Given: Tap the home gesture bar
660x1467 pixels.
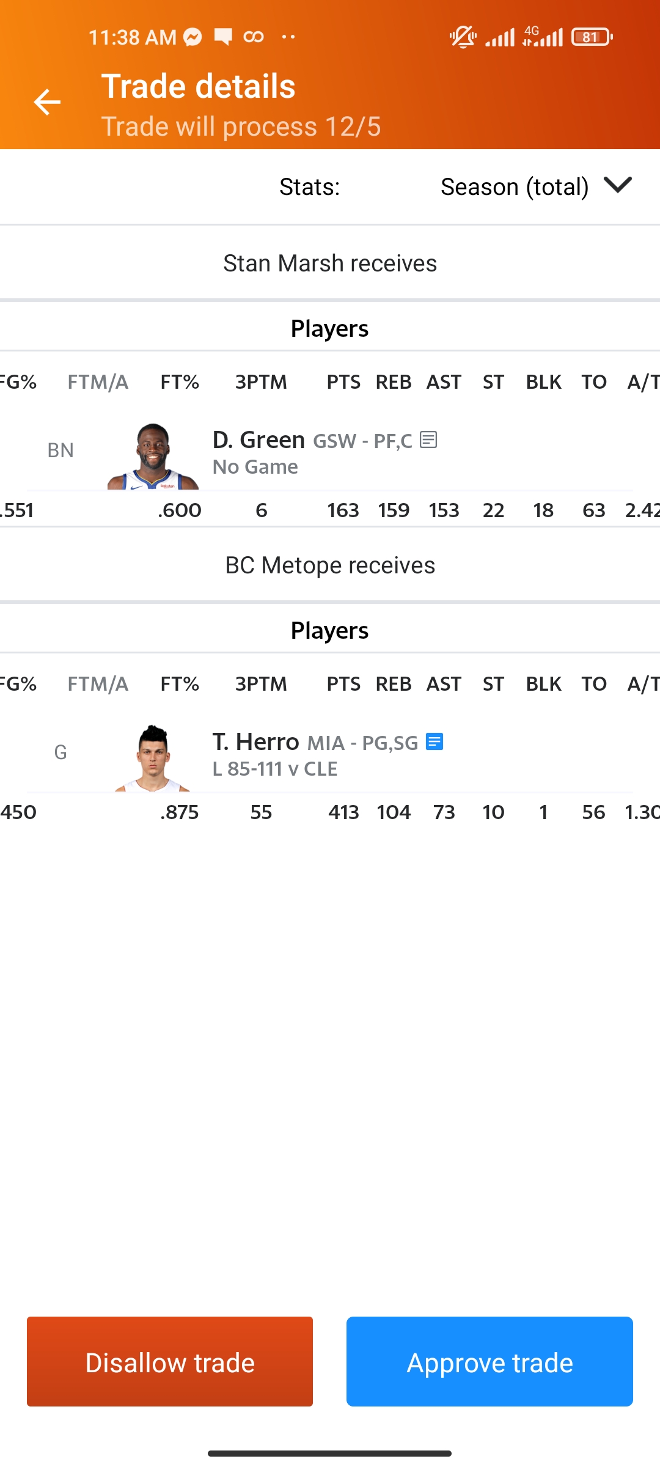Looking at the screenshot, I should point(330,1454).
